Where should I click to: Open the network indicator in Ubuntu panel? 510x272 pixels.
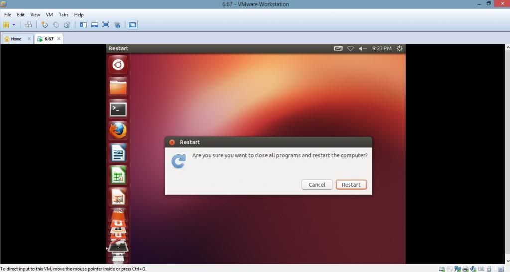point(350,48)
